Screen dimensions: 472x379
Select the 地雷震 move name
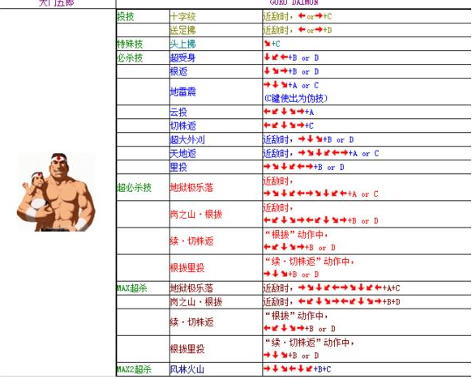tap(182, 92)
